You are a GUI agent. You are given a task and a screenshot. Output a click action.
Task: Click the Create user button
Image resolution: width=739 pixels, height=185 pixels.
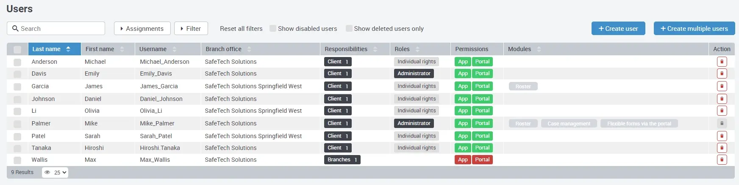pyautogui.click(x=618, y=29)
